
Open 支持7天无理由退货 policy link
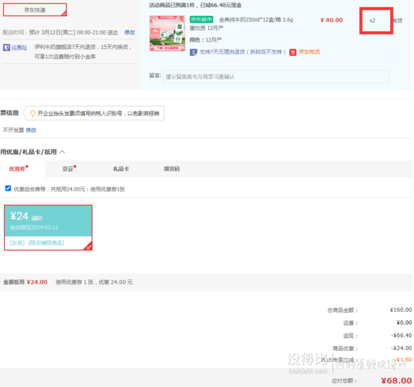[x=242, y=52]
